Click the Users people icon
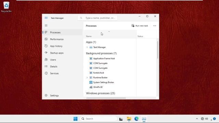 (x=46, y=59)
